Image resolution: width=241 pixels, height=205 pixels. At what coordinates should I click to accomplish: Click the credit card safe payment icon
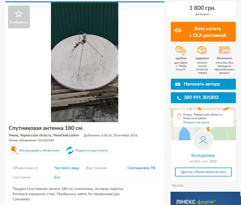tap(224, 50)
